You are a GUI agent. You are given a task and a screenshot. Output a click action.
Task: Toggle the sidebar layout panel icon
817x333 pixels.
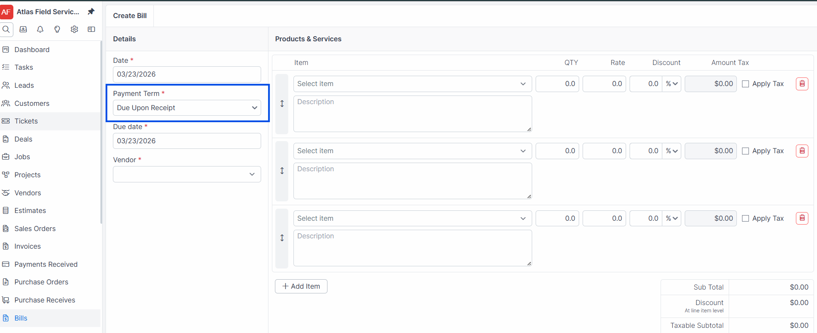pos(91,29)
